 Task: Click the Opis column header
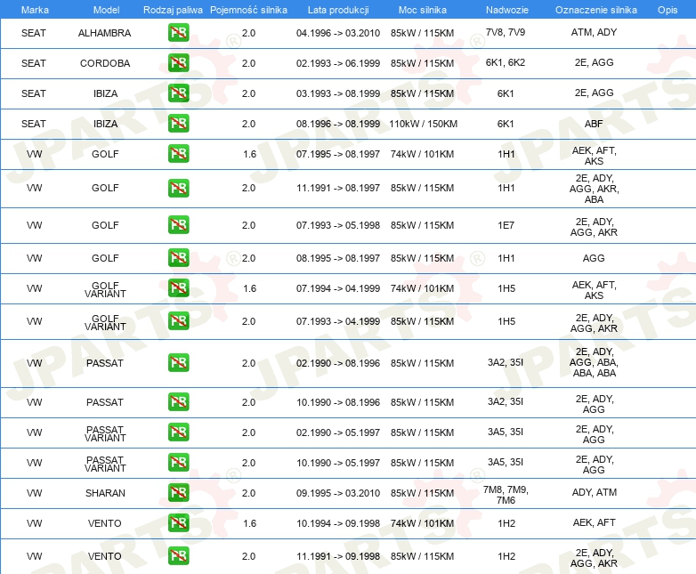pyautogui.click(x=668, y=10)
